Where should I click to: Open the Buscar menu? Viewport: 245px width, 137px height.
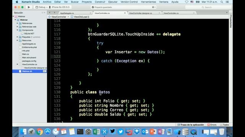coord(75,2)
